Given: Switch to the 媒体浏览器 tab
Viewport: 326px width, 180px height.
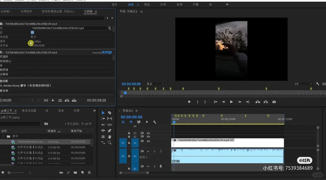Looking at the screenshot, I should coord(29,111).
